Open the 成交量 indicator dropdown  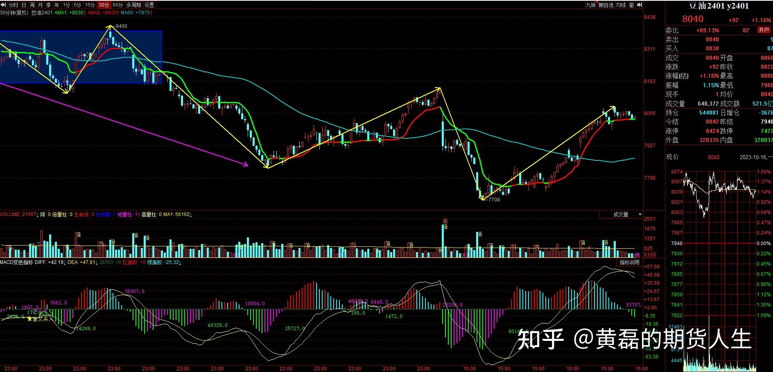coord(621,214)
